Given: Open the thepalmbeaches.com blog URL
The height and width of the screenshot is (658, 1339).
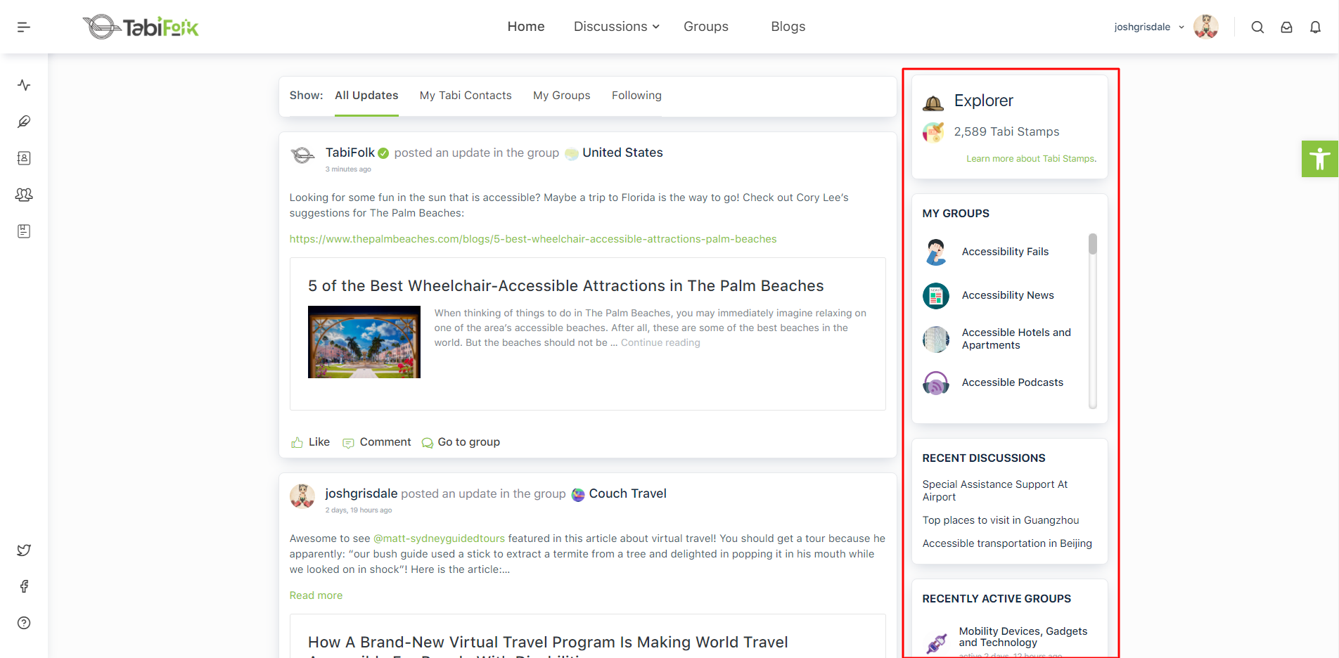Looking at the screenshot, I should coord(533,239).
